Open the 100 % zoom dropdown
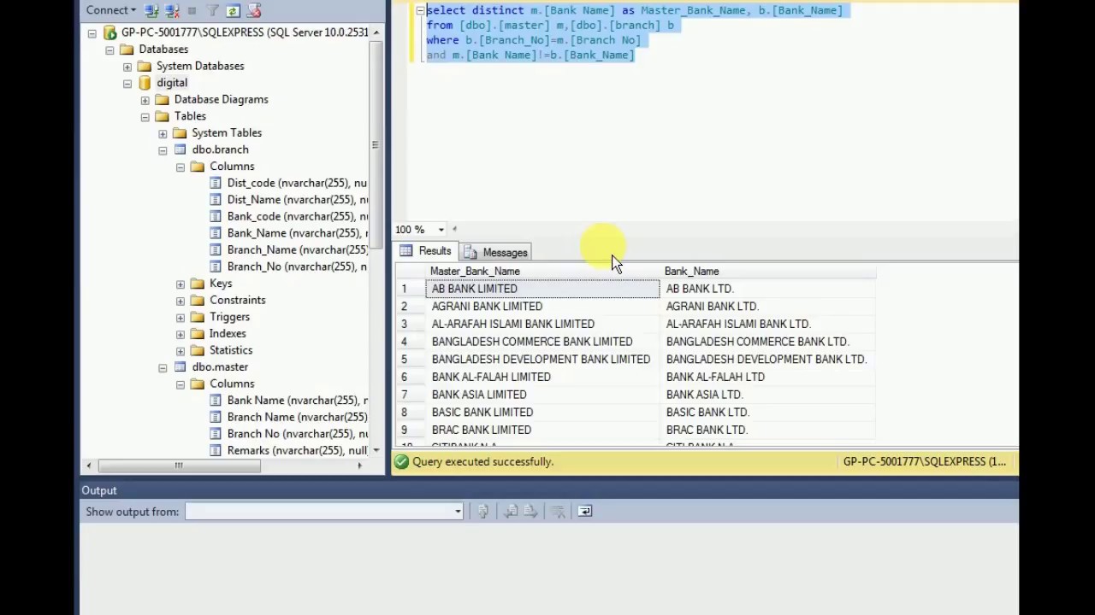The width and height of the screenshot is (1095, 615). (x=441, y=230)
